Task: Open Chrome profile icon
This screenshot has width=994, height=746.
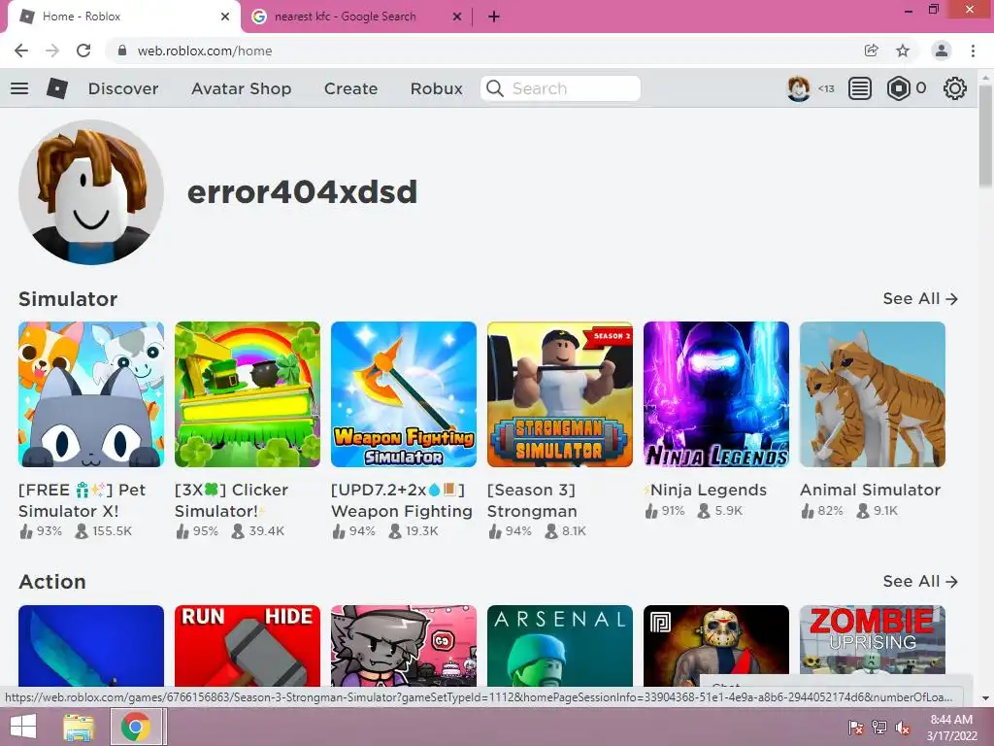Action: [x=942, y=51]
